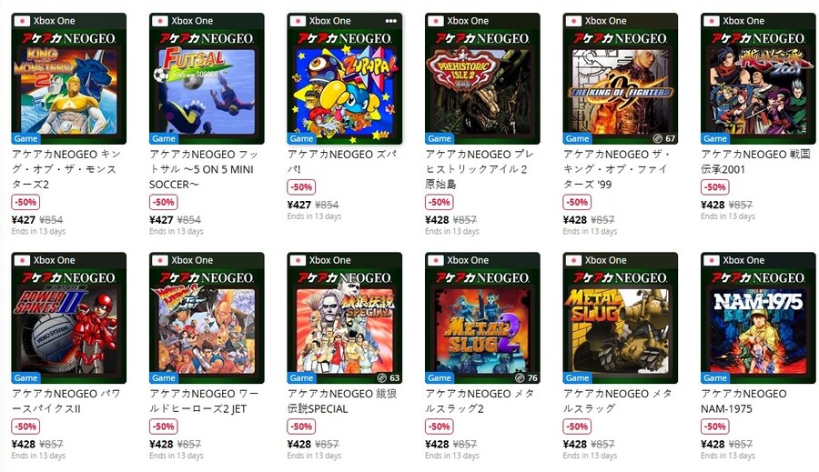Click the ¥428 price under メタルスラッグ2
This screenshot has width=819, height=472.
[437, 445]
